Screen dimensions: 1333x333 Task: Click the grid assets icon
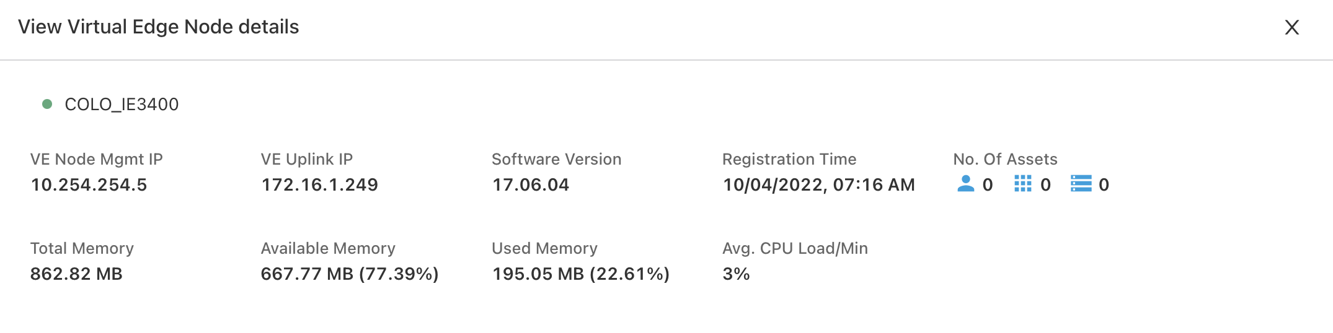[x=1023, y=184]
